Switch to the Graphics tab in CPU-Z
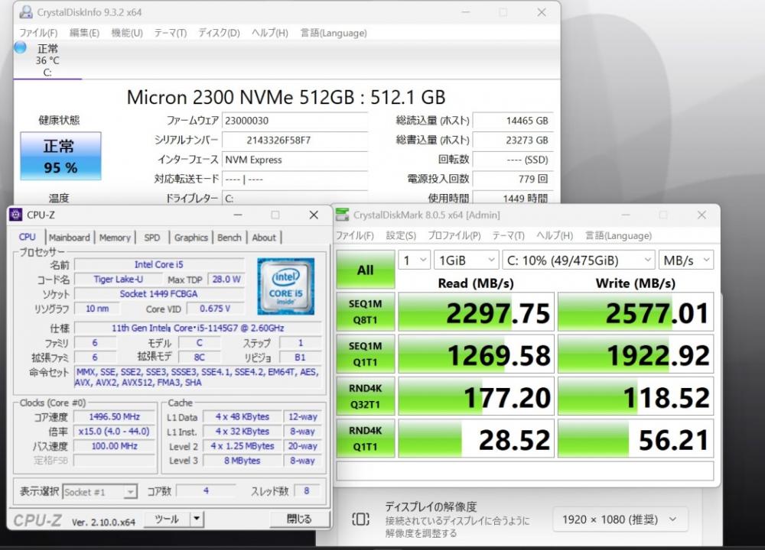Image resolution: width=765 pixels, height=550 pixels. [x=190, y=238]
